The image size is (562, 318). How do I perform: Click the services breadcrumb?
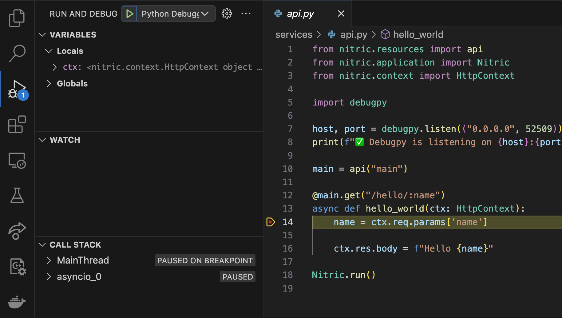[294, 34]
